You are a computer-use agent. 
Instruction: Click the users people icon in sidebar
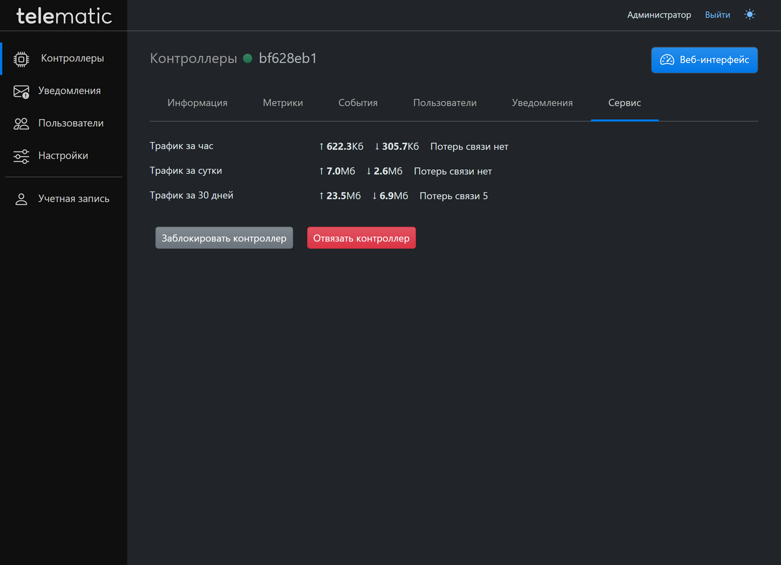(21, 124)
